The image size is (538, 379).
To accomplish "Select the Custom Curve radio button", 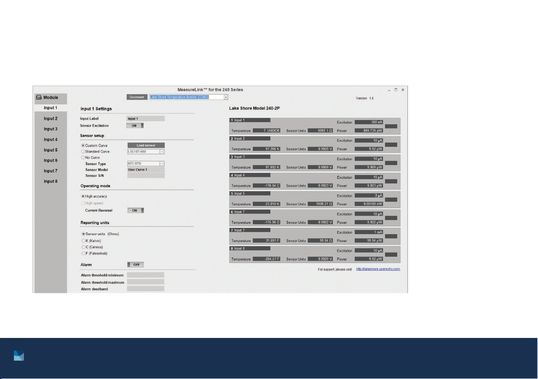I will pyautogui.click(x=83, y=145).
